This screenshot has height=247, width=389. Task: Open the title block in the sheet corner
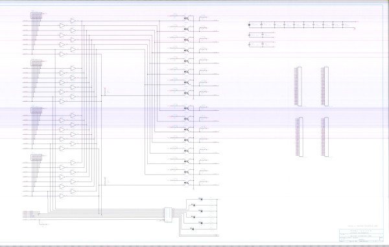pyautogui.click(x=361, y=235)
